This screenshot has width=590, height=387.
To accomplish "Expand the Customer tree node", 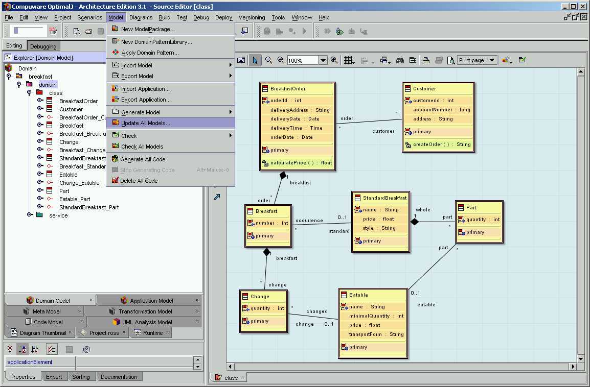I will click(39, 109).
